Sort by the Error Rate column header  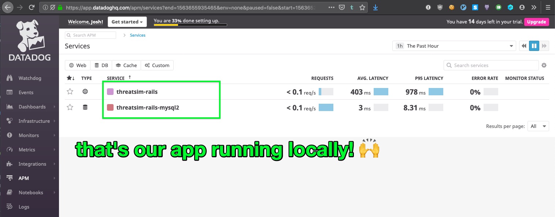[x=485, y=78]
